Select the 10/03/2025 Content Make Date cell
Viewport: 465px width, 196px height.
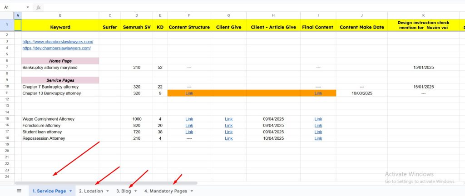pos(362,93)
